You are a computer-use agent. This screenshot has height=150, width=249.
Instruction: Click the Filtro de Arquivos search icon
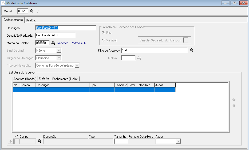[191, 50]
